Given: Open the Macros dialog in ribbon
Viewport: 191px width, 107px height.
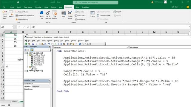Looking at the screenshot, I should [x=11, y=14].
